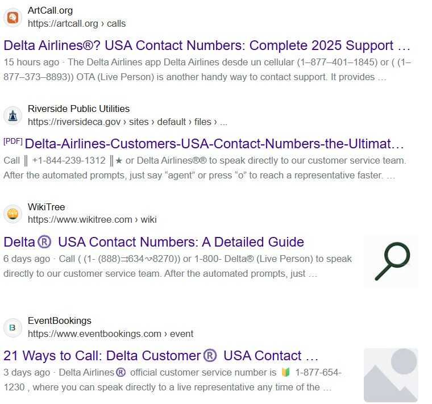This screenshot has width=432, height=404.
Task: Click the www.wikitree.com › wiki URL
Action: click(x=92, y=220)
